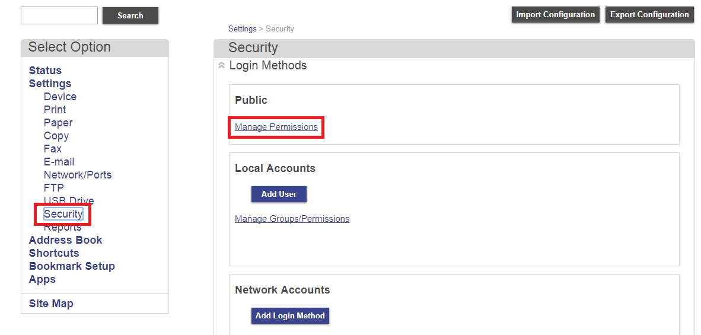
Task: Click Add User button
Action: pyautogui.click(x=279, y=194)
